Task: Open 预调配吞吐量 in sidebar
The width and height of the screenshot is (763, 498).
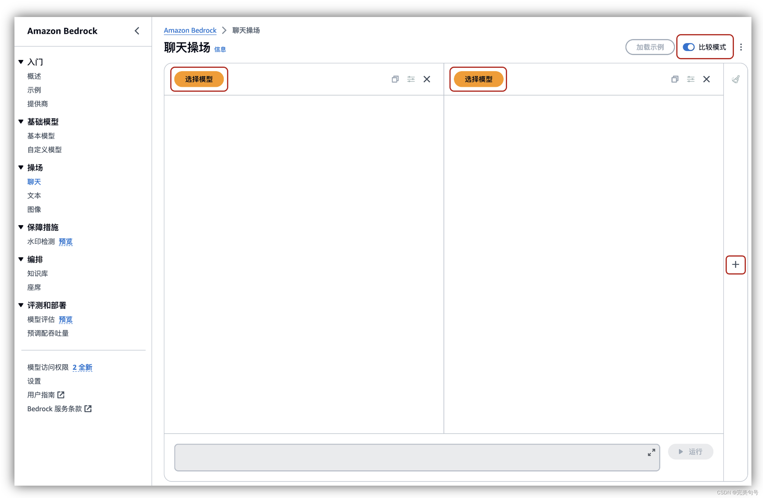Action: point(48,333)
